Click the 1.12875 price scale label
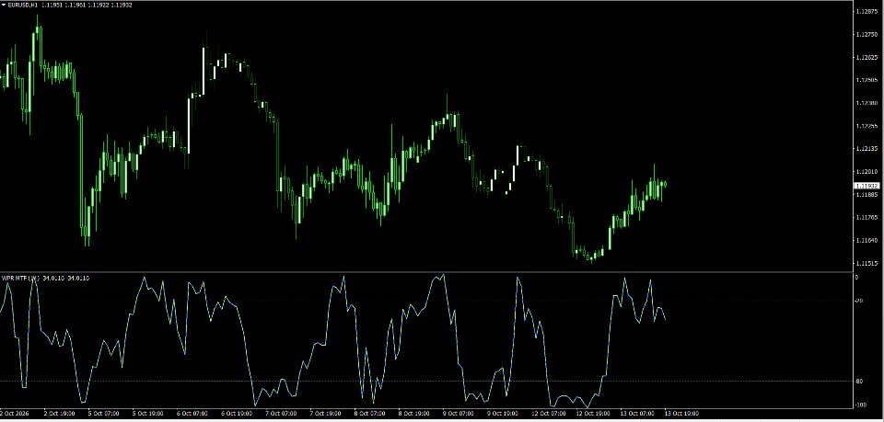 coord(867,11)
